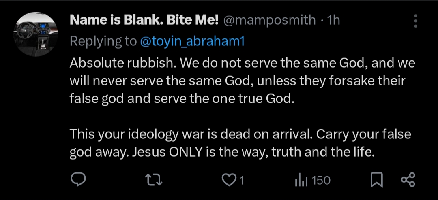
Task: Click the like count number "1"
Action: (242, 180)
